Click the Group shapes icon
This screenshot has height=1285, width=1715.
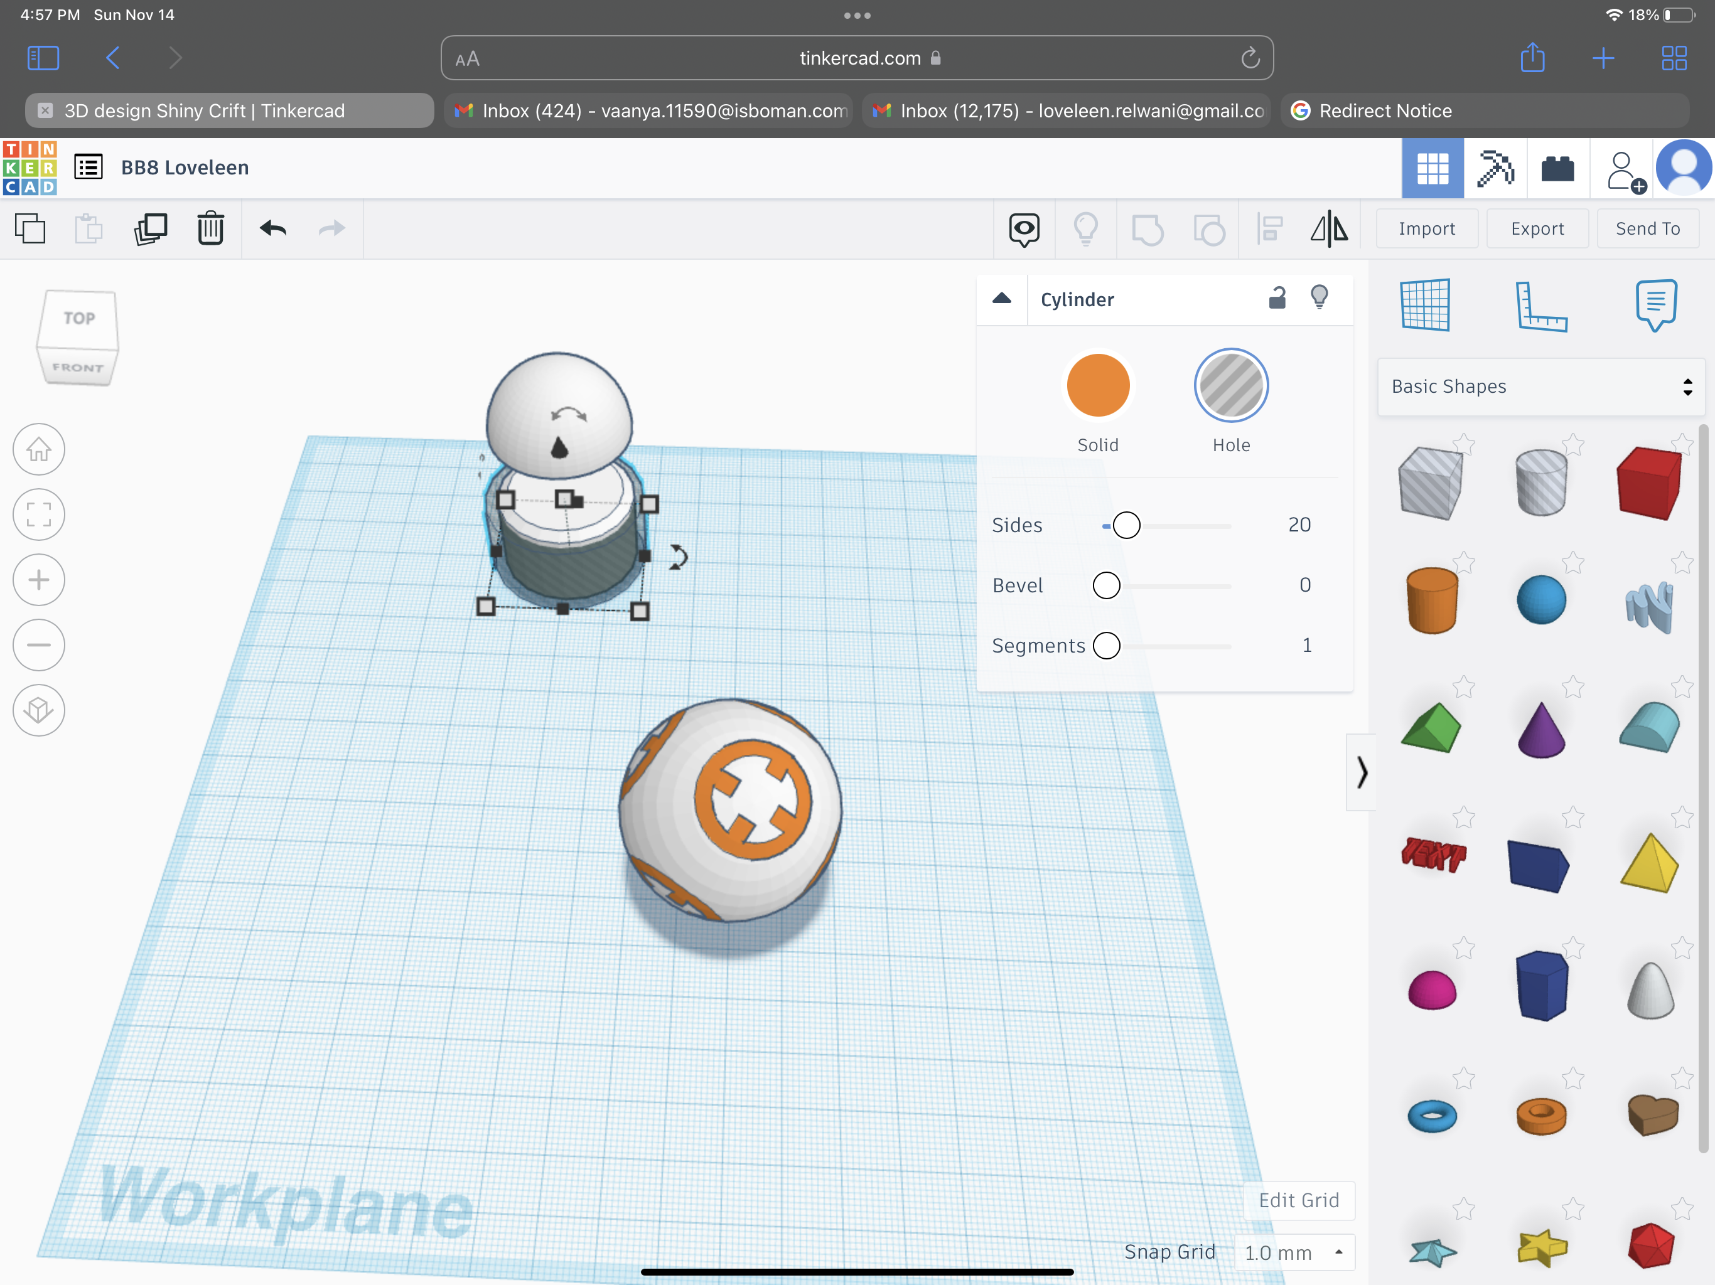[1148, 230]
